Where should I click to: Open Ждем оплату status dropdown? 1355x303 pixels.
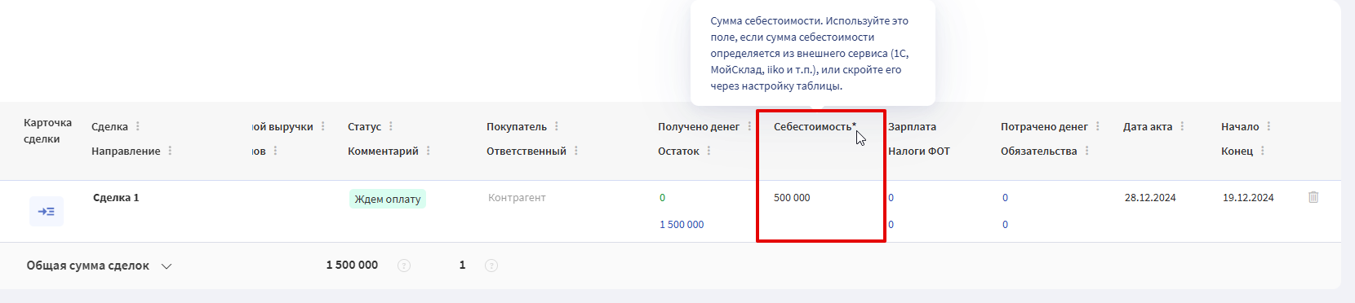tap(388, 199)
